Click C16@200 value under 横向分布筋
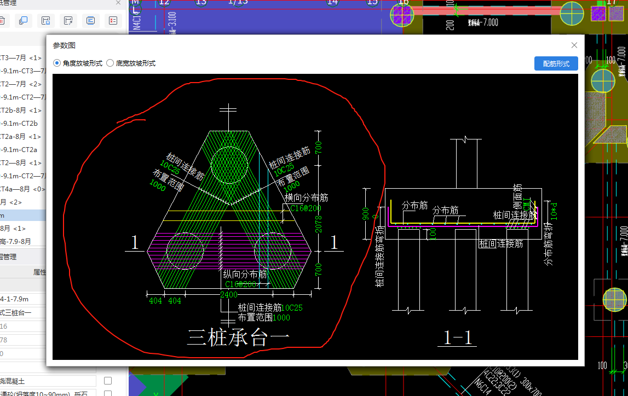Viewport: 628px width, 396px height. coord(306,208)
